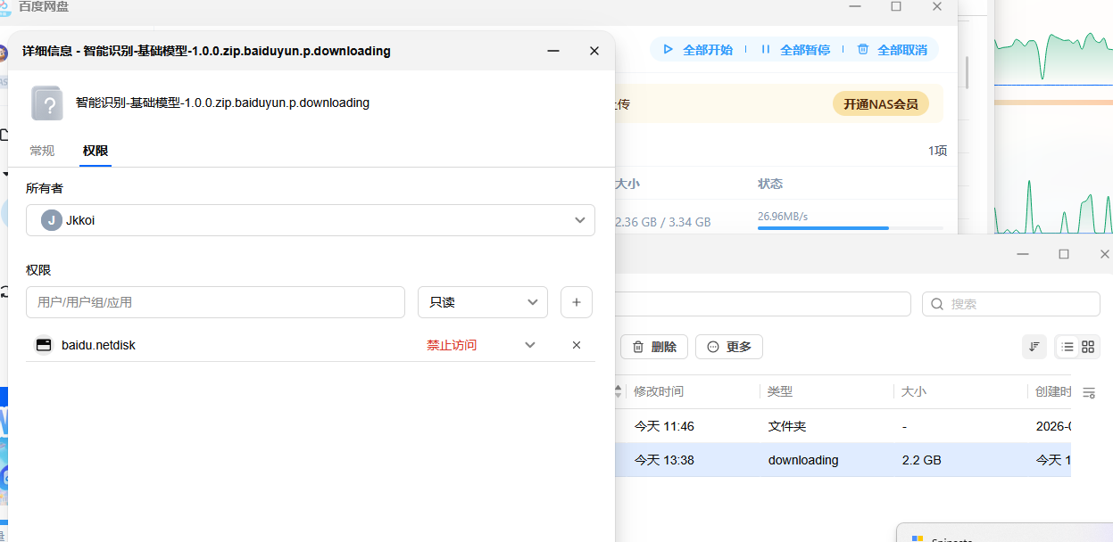
Task: Maximize the 百度网盘 window
Action: (x=896, y=6)
